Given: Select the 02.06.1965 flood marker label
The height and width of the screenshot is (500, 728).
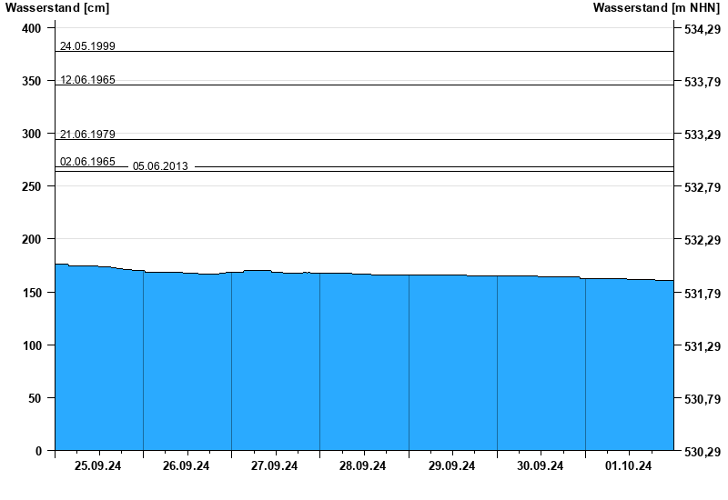Looking at the screenshot, I should click(x=87, y=162).
